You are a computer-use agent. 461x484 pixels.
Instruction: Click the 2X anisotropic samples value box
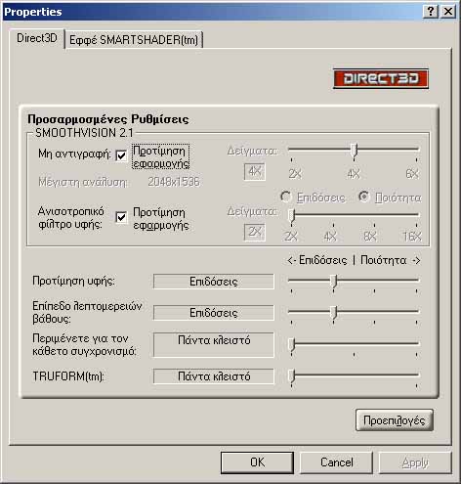(x=255, y=233)
